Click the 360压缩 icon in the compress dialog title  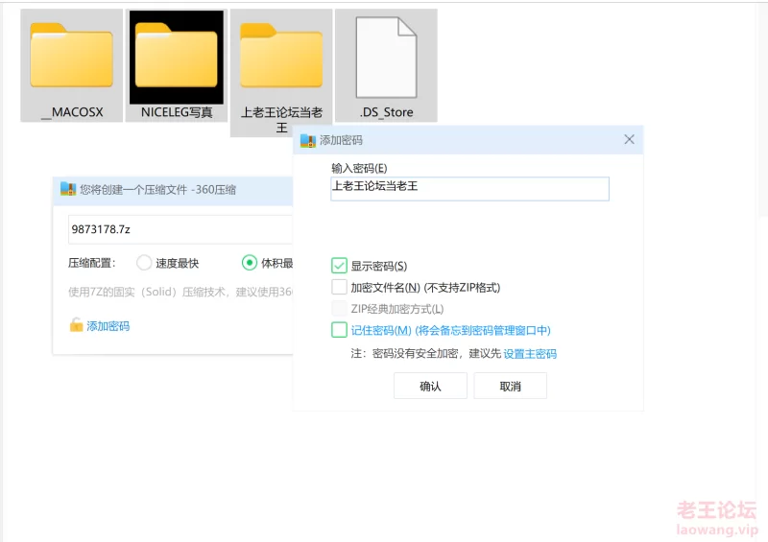[x=68, y=190]
